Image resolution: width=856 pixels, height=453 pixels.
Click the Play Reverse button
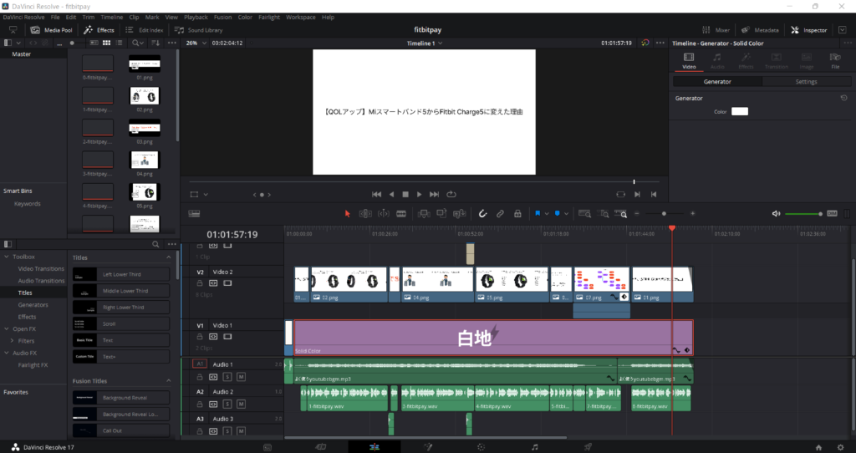coord(391,194)
